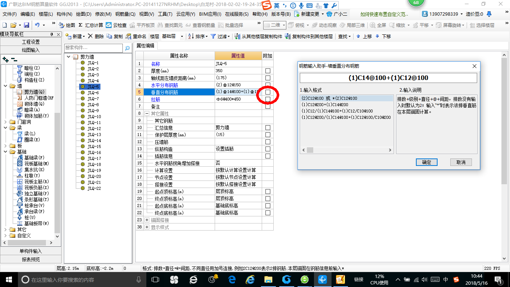The width and height of the screenshot is (510, 287).
Task: Switch to 绘图 drawing mode
Action: click(x=67, y=25)
